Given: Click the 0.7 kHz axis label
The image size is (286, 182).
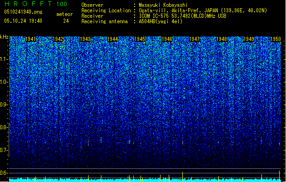Looking at the screenshot, I should 4,150.
